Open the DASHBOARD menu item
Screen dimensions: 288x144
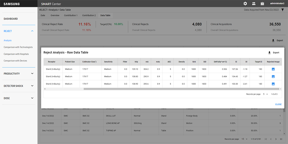pyautogui.click(x=11, y=19)
